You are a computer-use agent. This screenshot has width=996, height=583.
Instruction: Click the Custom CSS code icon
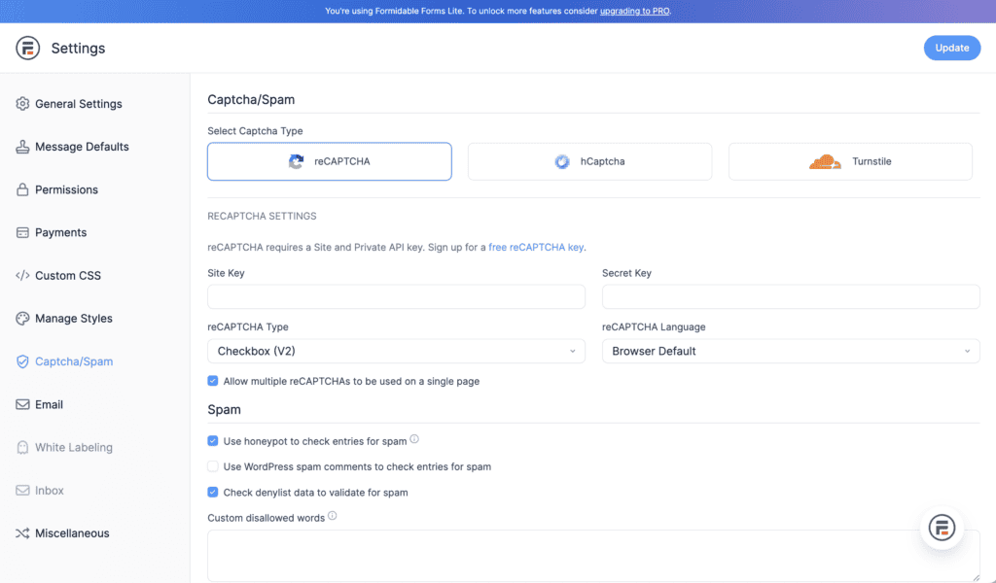coord(23,275)
